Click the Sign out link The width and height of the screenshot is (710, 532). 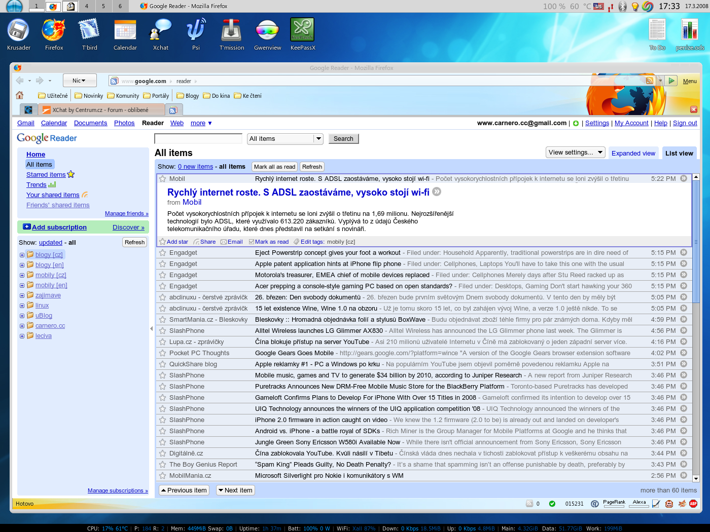[x=685, y=123]
